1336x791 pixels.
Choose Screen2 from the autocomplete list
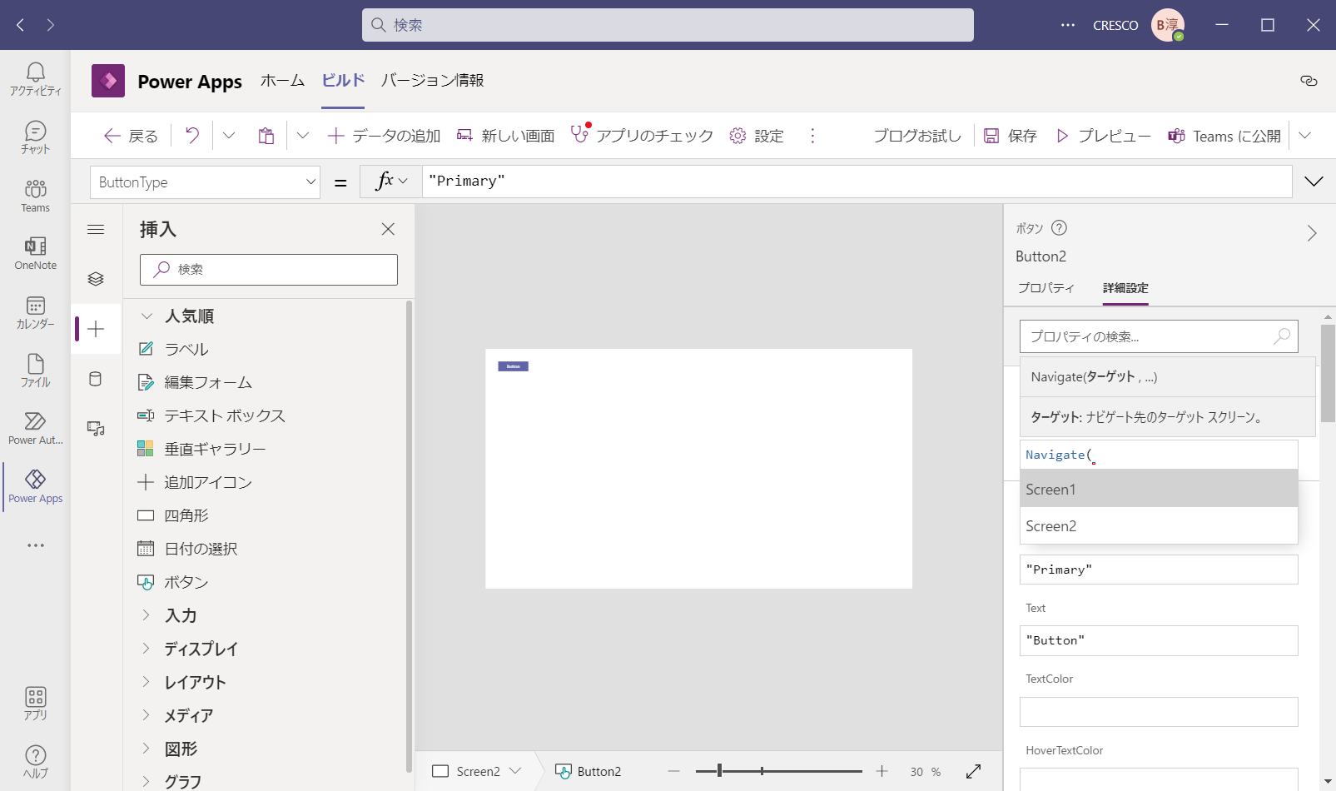(1159, 525)
